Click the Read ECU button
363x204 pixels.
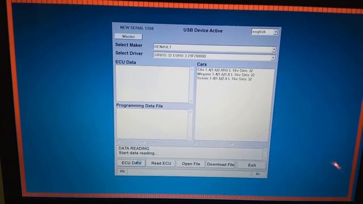click(161, 163)
